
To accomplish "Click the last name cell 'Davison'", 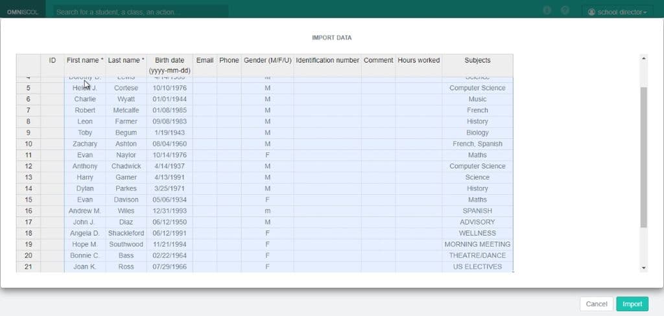I will click(126, 199).
